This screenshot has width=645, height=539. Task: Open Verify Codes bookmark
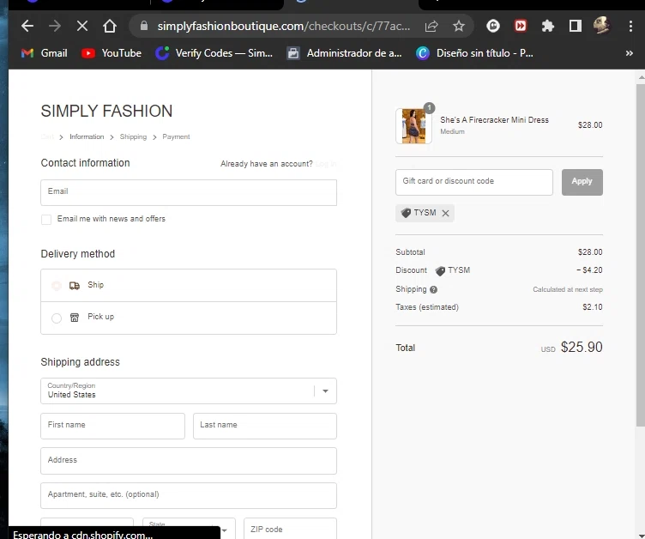[214, 53]
